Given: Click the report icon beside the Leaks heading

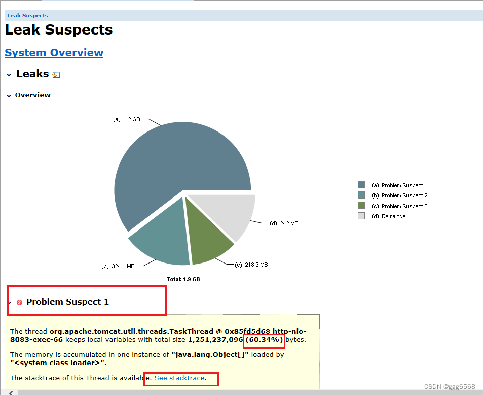Looking at the screenshot, I should click(x=56, y=74).
